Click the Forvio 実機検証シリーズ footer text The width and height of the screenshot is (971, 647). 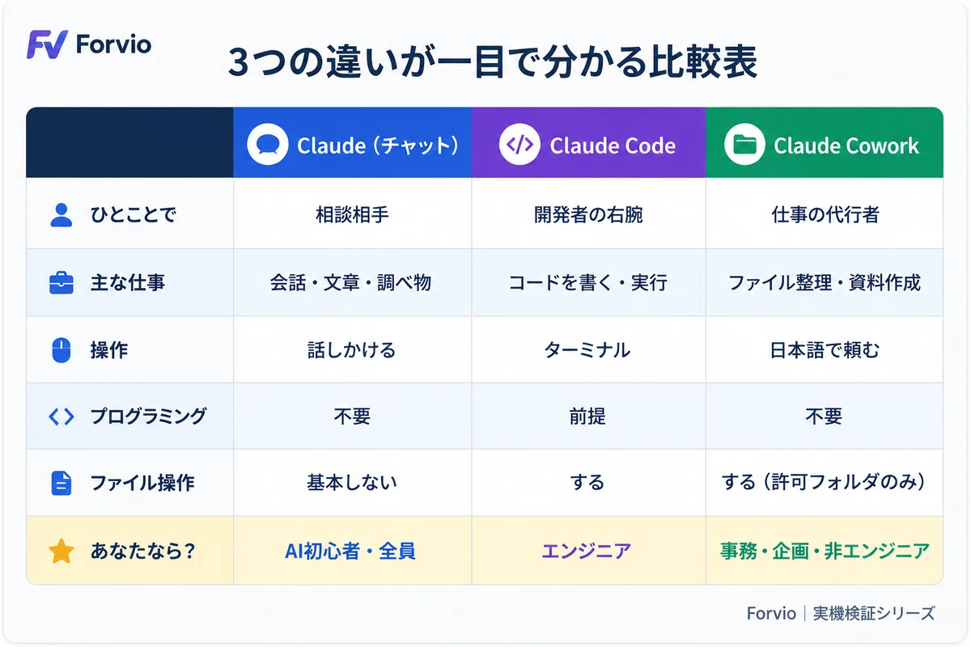pyautogui.click(x=841, y=613)
